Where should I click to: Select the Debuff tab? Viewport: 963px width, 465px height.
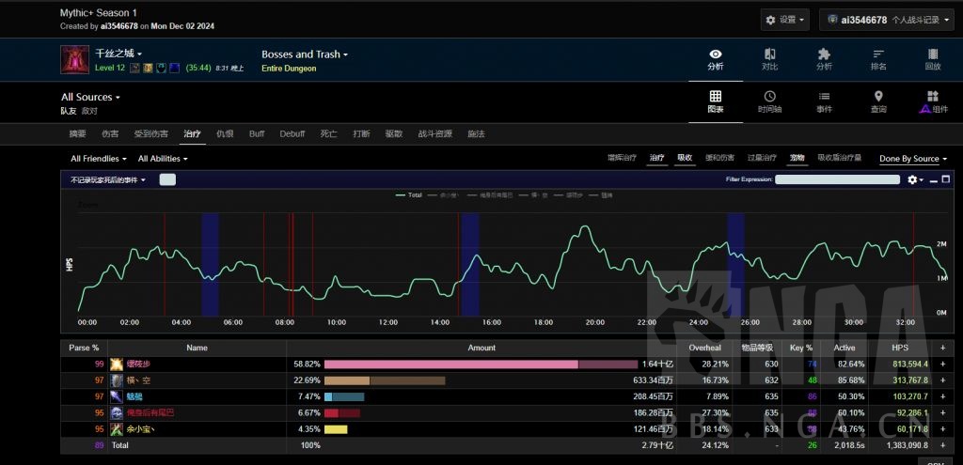[292, 133]
